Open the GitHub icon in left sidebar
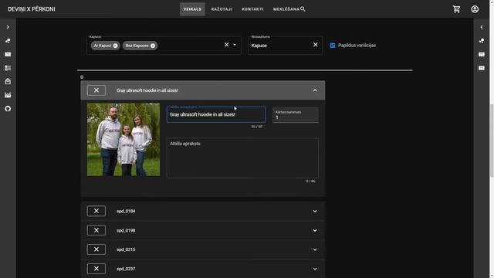This screenshot has width=494, height=278. point(8,108)
